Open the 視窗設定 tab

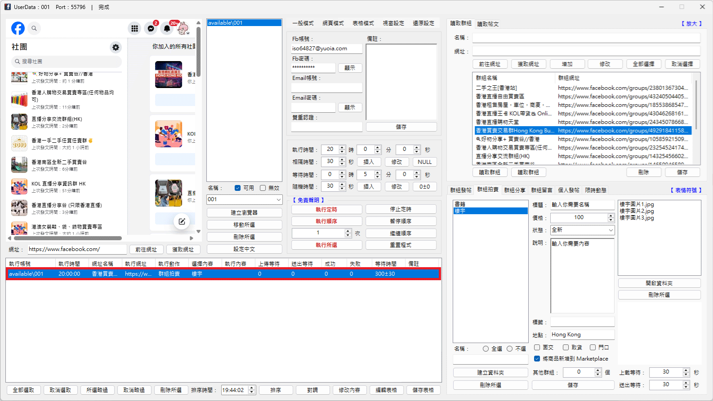click(393, 23)
